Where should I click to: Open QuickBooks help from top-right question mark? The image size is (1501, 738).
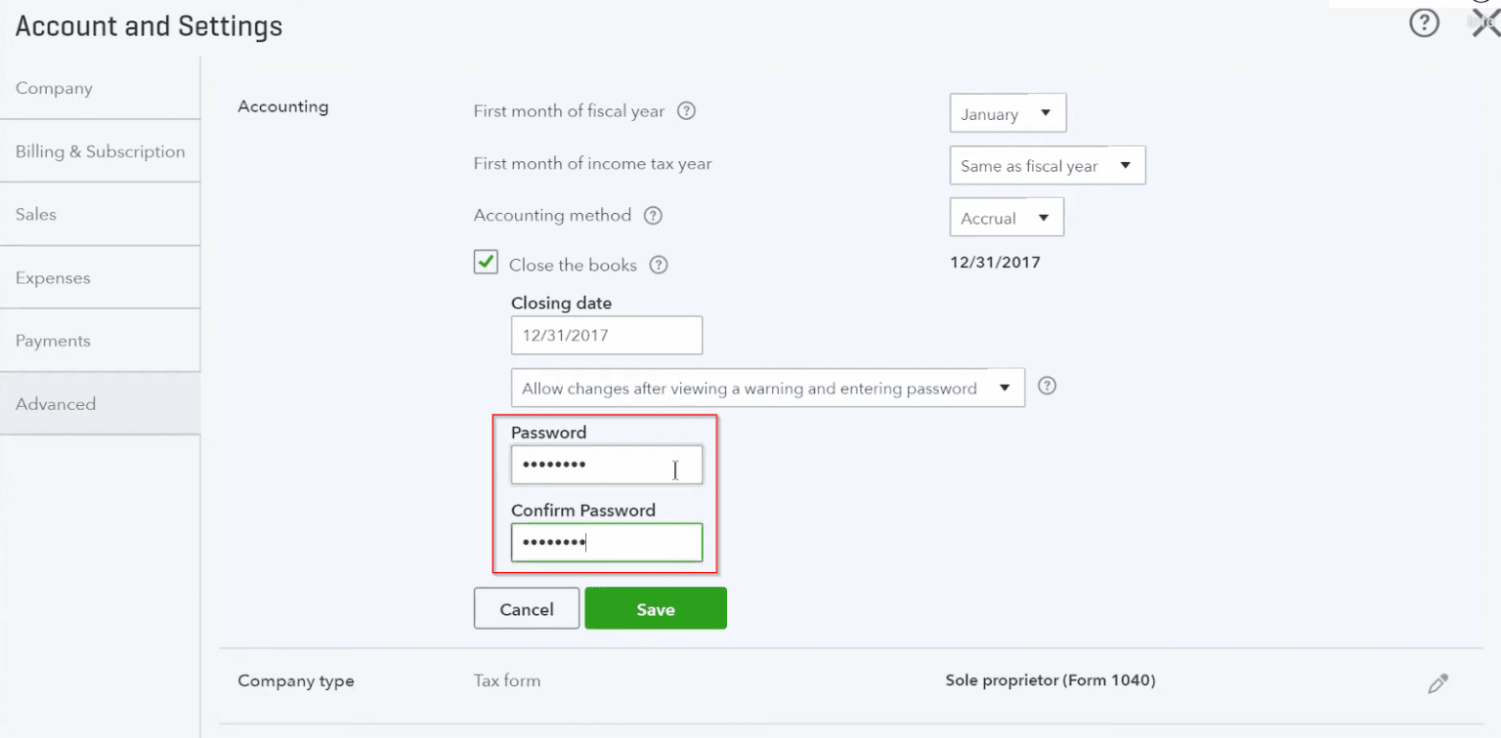point(1425,22)
